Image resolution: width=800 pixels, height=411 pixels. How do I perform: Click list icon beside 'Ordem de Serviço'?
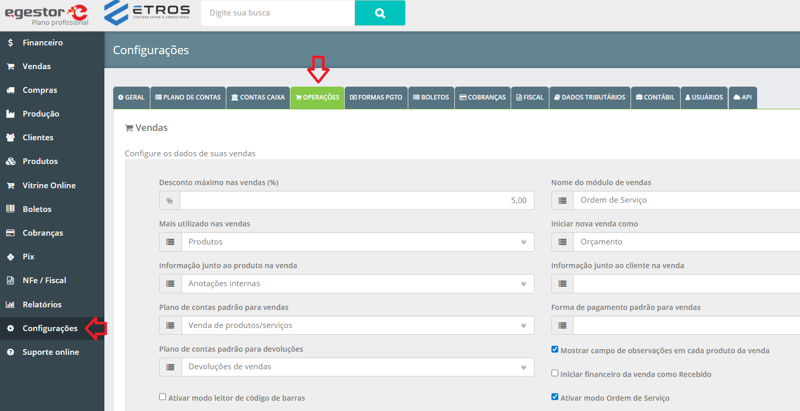pos(562,200)
